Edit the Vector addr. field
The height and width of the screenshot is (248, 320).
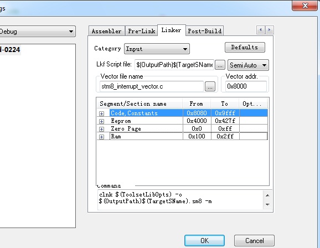pos(246,86)
